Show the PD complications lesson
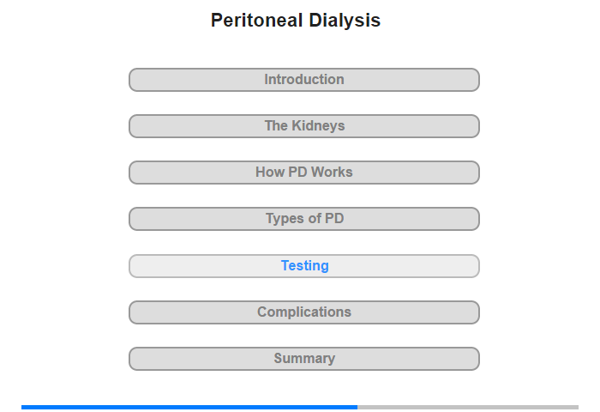The width and height of the screenshot is (600, 412). [304, 312]
